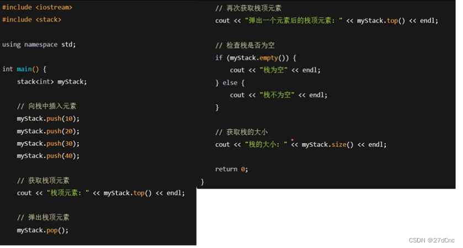
Task: Click the '} else {' line
Action: coord(230,83)
